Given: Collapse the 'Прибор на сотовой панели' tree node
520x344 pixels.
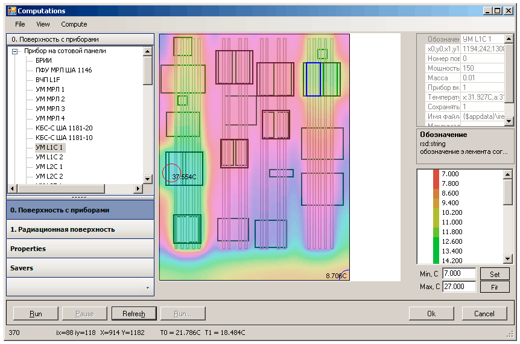Looking at the screenshot, I should (14, 51).
